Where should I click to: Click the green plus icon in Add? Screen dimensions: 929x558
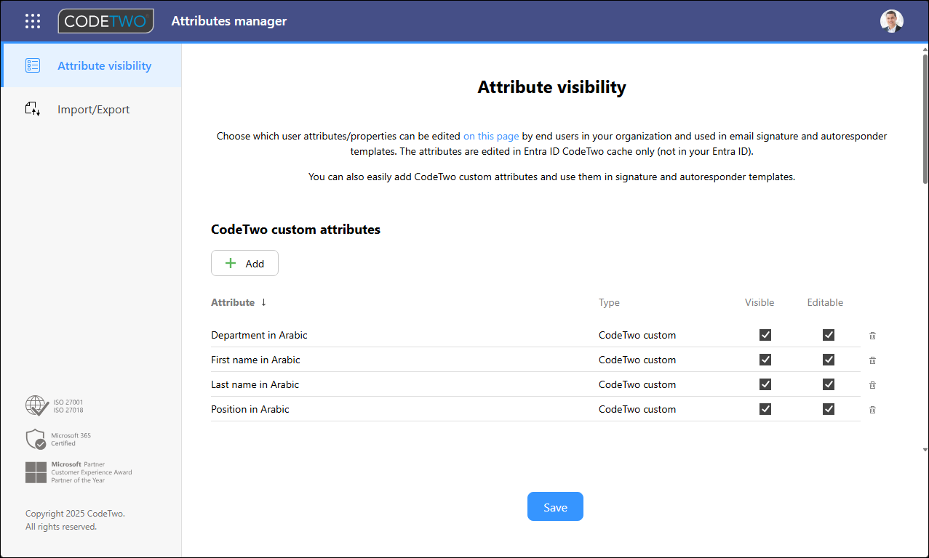tap(231, 263)
